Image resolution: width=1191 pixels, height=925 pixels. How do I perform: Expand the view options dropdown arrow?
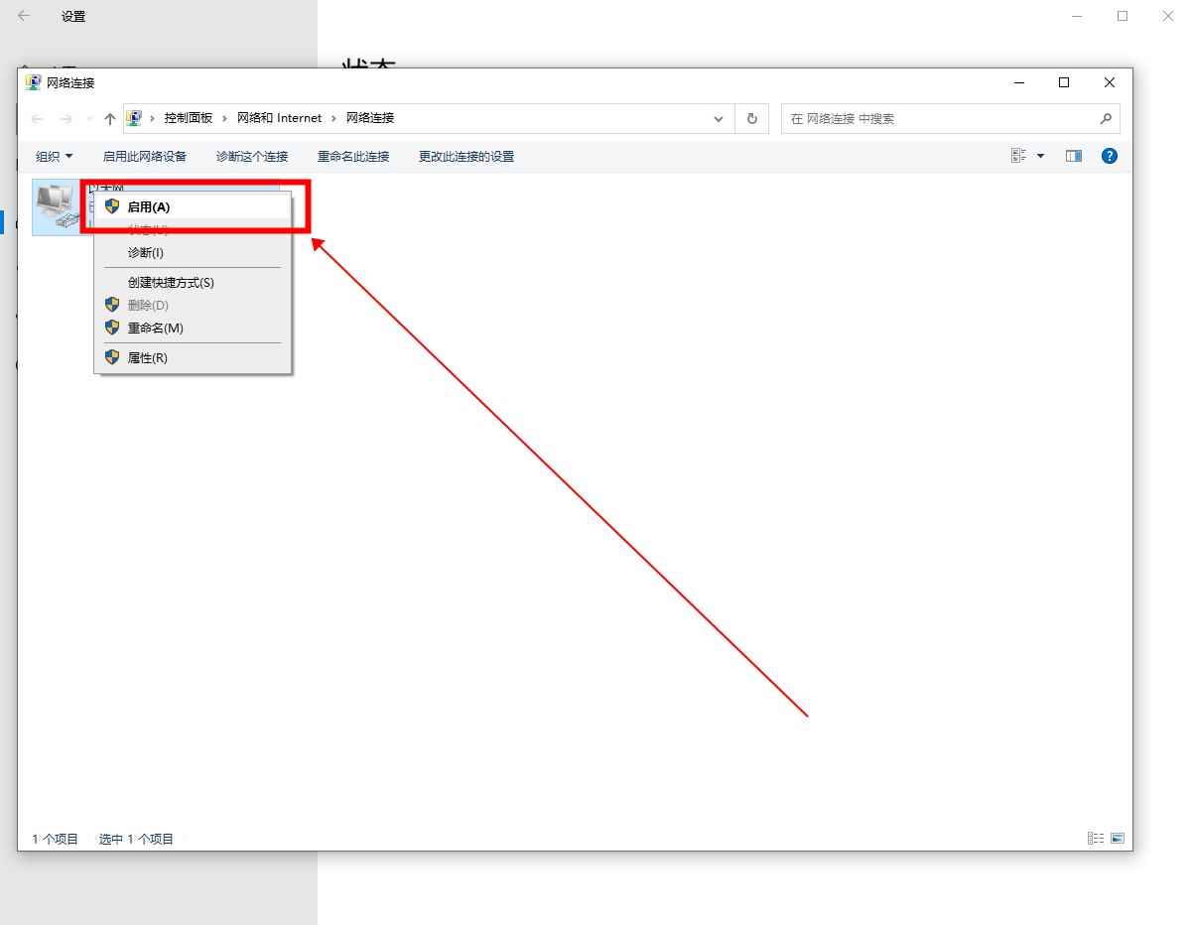pyautogui.click(x=1041, y=156)
